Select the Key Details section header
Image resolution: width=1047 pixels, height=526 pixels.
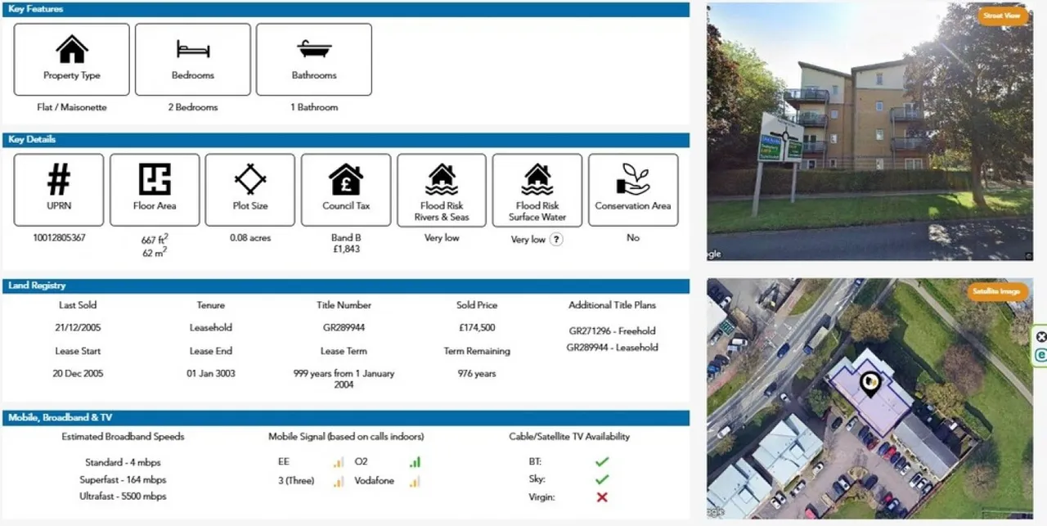click(345, 140)
